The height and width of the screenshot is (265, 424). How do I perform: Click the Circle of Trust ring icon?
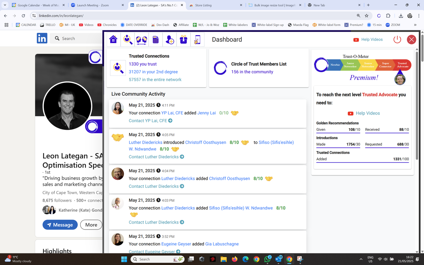[220, 68]
